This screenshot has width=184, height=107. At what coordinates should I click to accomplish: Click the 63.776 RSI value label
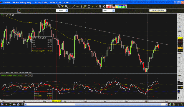click(x=180, y=83)
